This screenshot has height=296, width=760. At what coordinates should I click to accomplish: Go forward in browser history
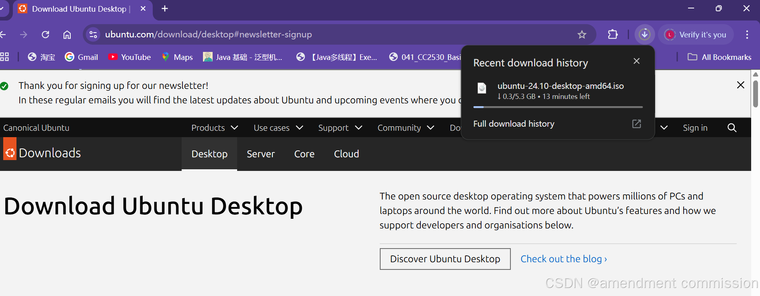pyautogui.click(x=24, y=35)
